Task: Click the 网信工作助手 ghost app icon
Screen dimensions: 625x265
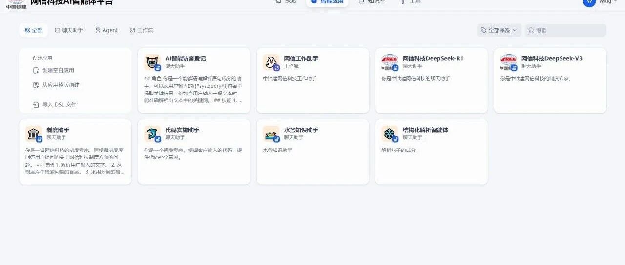Action: tap(271, 62)
